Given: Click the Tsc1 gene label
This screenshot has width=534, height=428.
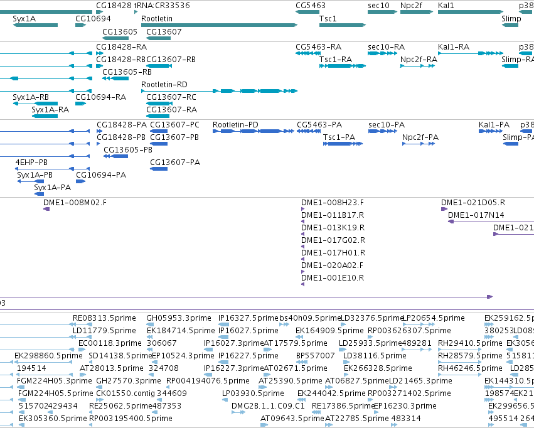Looking at the screenshot, I should click(328, 19).
